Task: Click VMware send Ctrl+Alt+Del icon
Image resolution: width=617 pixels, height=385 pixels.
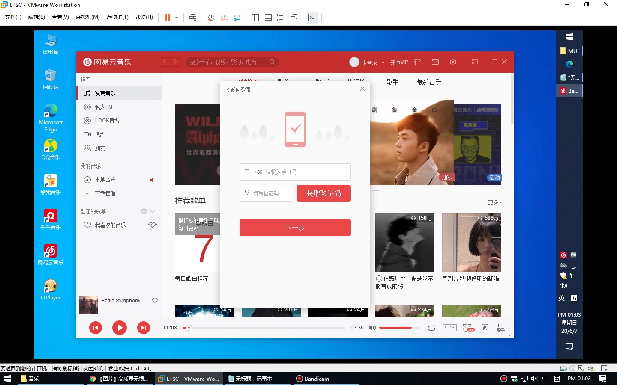Action: tap(193, 18)
